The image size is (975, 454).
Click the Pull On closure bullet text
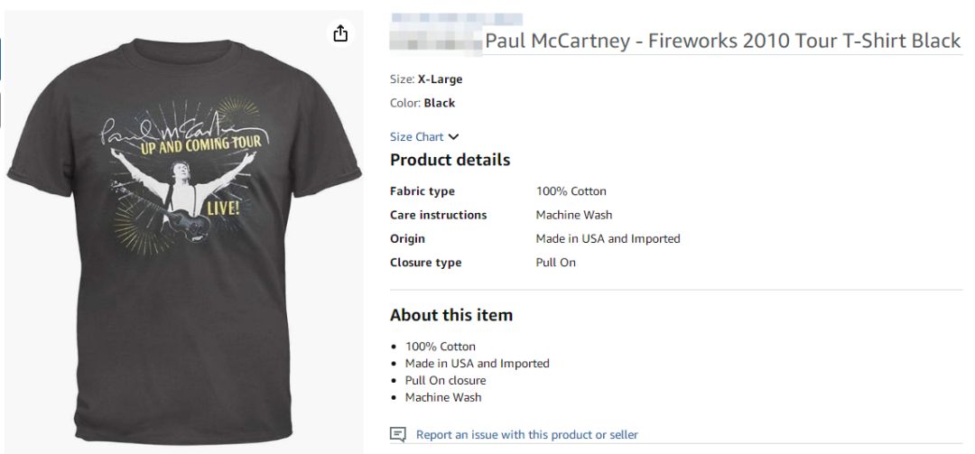click(445, 380)
